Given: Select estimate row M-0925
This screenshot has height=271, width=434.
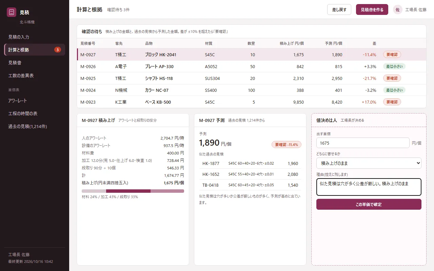Looking at the screenshot, I should 252,78.
